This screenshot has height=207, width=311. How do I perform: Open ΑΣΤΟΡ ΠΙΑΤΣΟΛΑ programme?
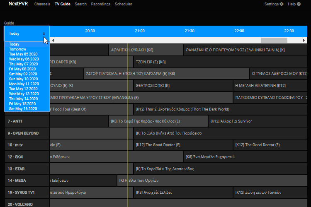pos(167,74)
